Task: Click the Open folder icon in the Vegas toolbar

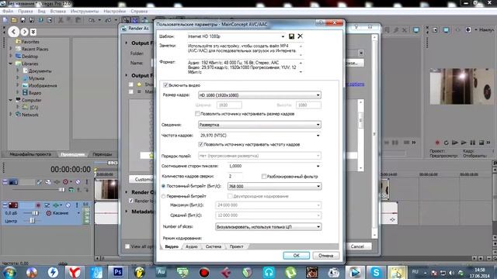Action: coord(14,20)
